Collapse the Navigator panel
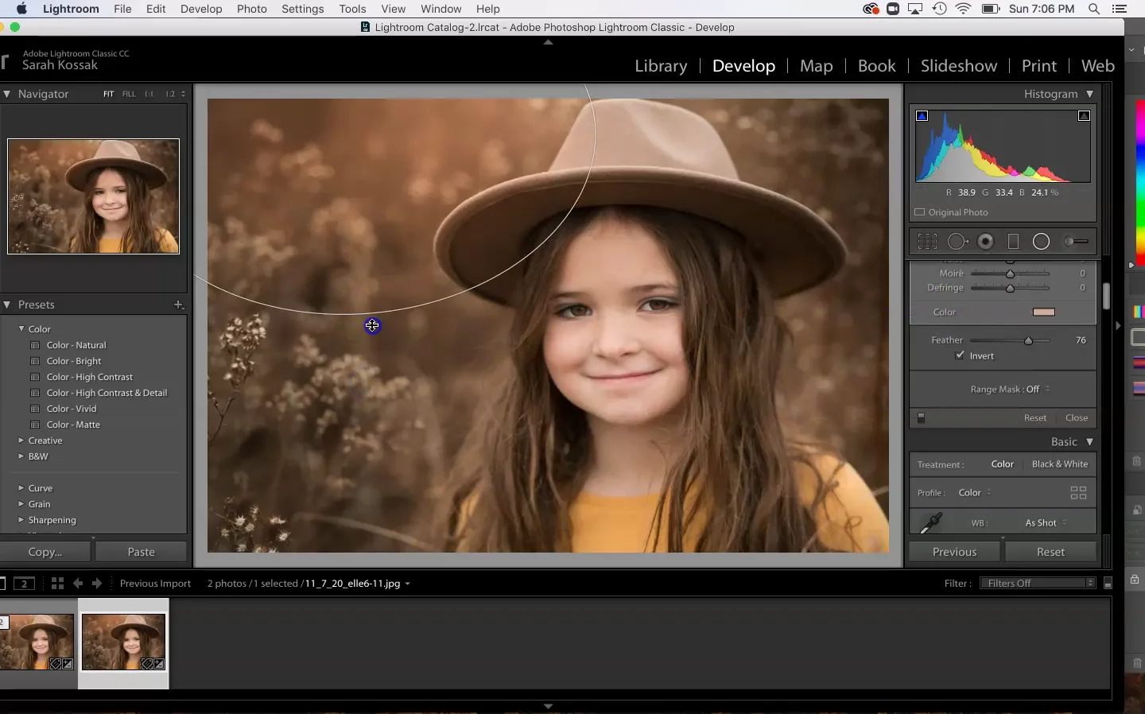Viewport: 1145px width, 714px height. pos(7,94)
